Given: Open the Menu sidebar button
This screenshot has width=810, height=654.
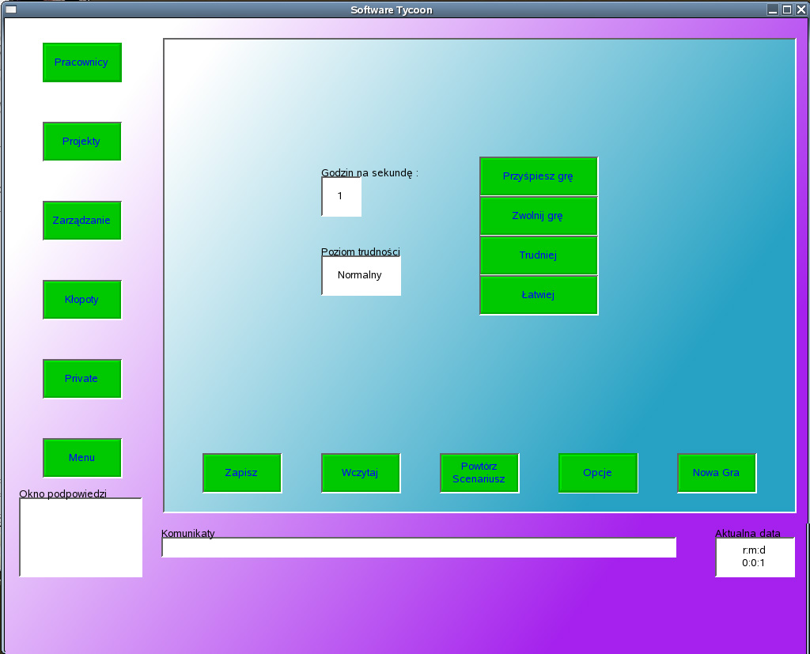Looking at the screenshot, I should pyautogui.click(x=81, y=458).
